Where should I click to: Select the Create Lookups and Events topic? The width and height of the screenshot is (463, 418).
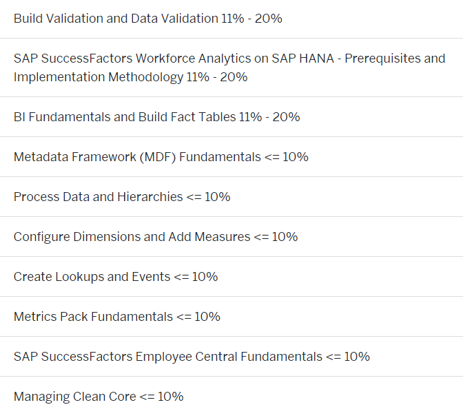231,277
